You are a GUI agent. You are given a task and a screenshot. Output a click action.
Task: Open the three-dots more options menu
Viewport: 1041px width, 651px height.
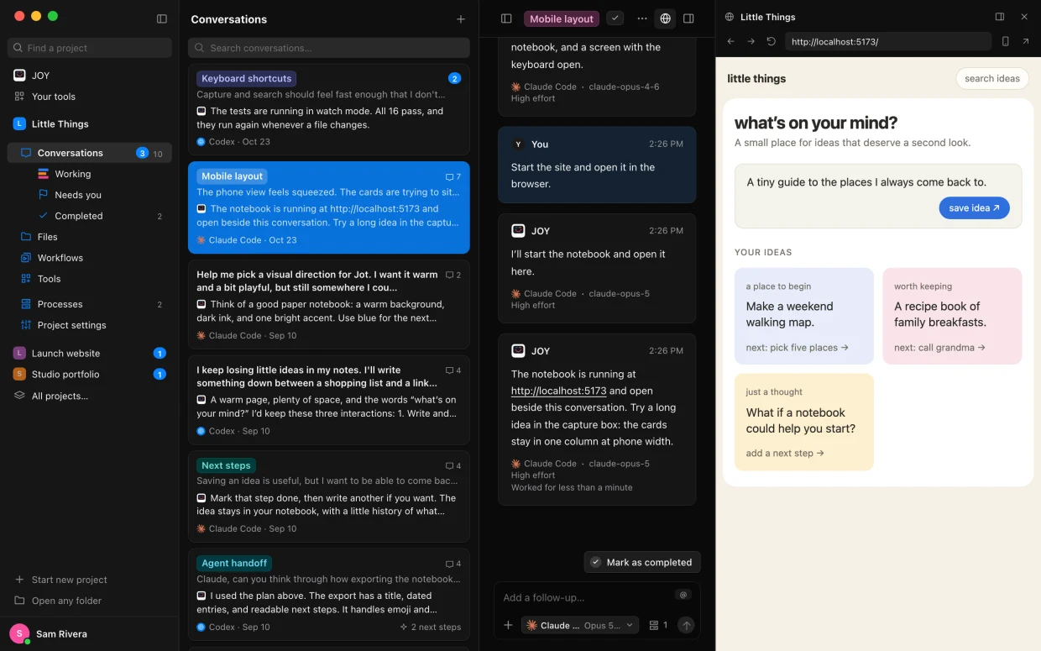642,18
